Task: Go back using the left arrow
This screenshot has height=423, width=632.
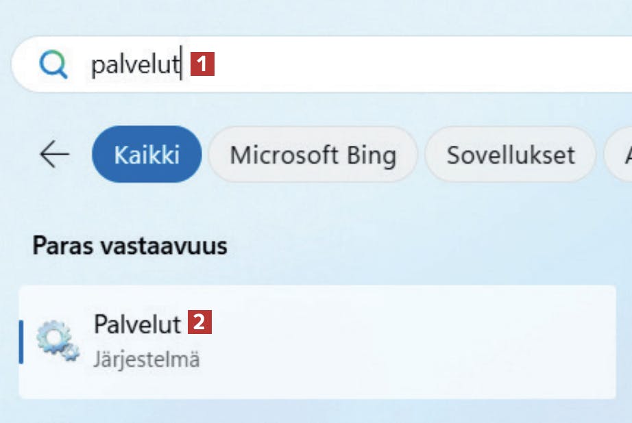Action: click(54, 155)
